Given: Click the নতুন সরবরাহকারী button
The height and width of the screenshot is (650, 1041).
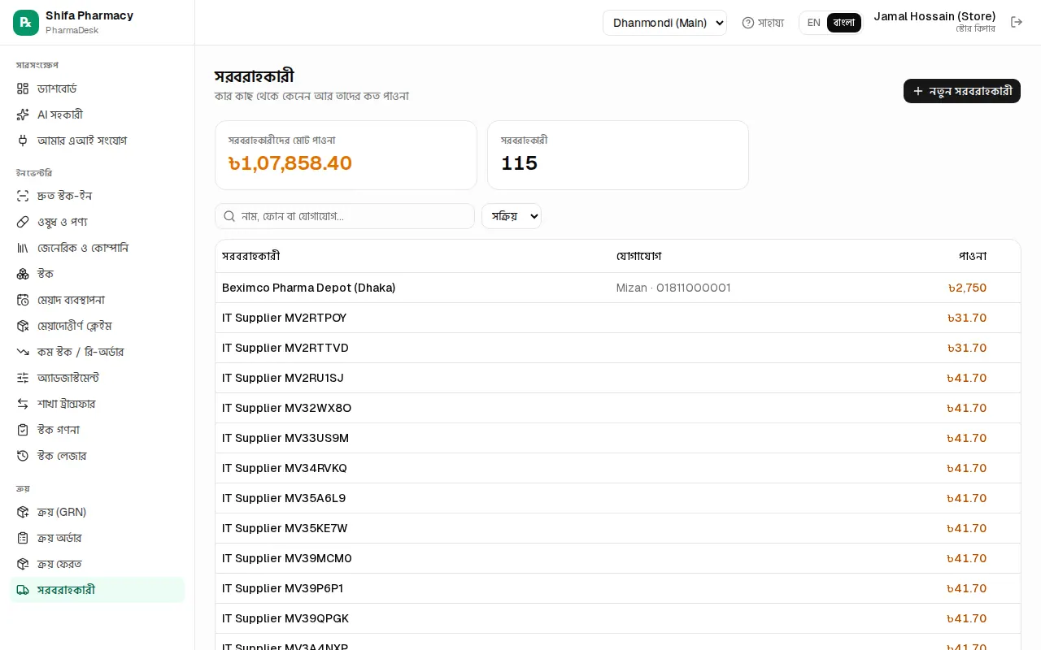Looking at the screenshot, I should pyautogui.click(x=962, y=91).
